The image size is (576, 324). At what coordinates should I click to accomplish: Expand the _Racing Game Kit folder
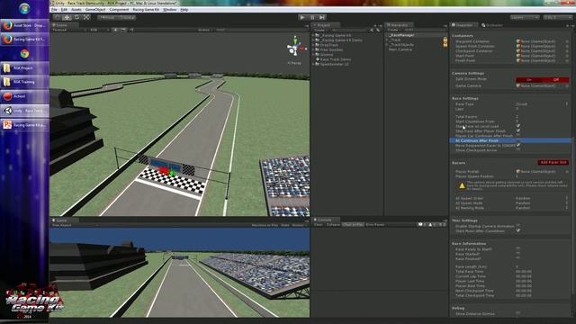pos(313,36)
